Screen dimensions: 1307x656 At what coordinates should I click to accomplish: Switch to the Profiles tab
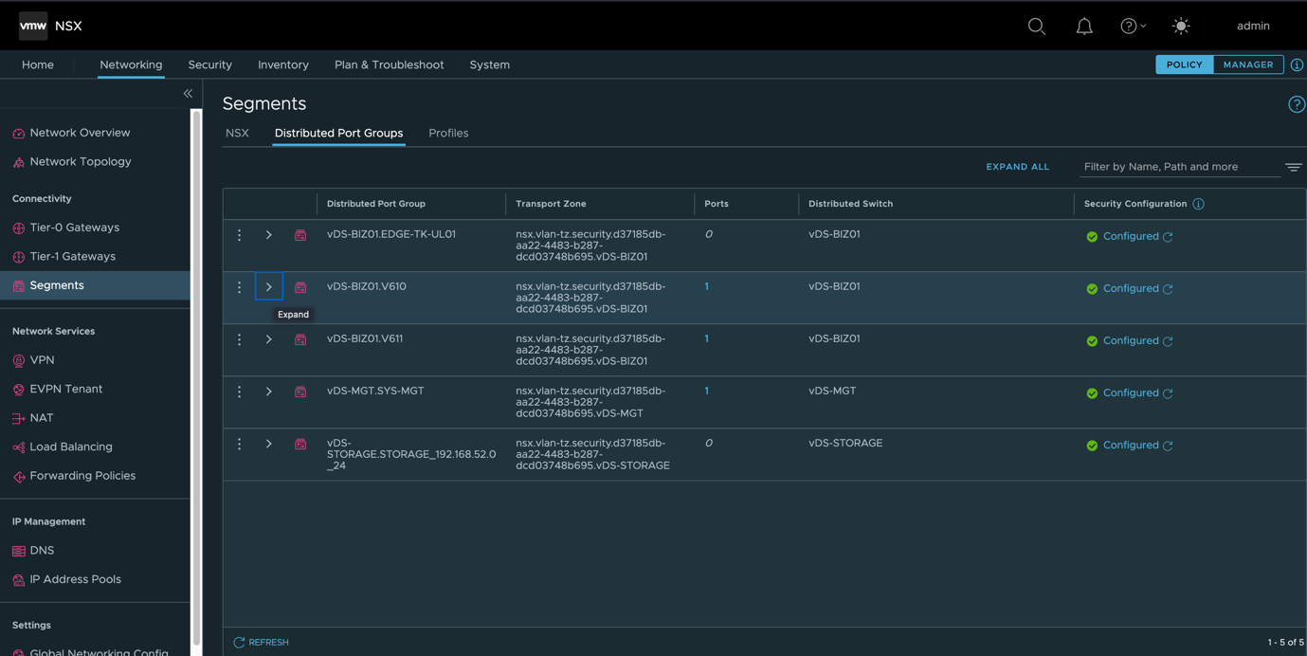coord(448,133)
